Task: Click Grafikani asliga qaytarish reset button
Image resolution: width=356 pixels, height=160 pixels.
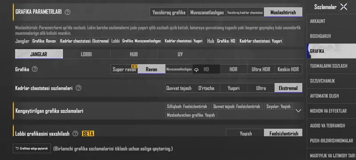Action: pyautogui.click(x=32, y=148)
